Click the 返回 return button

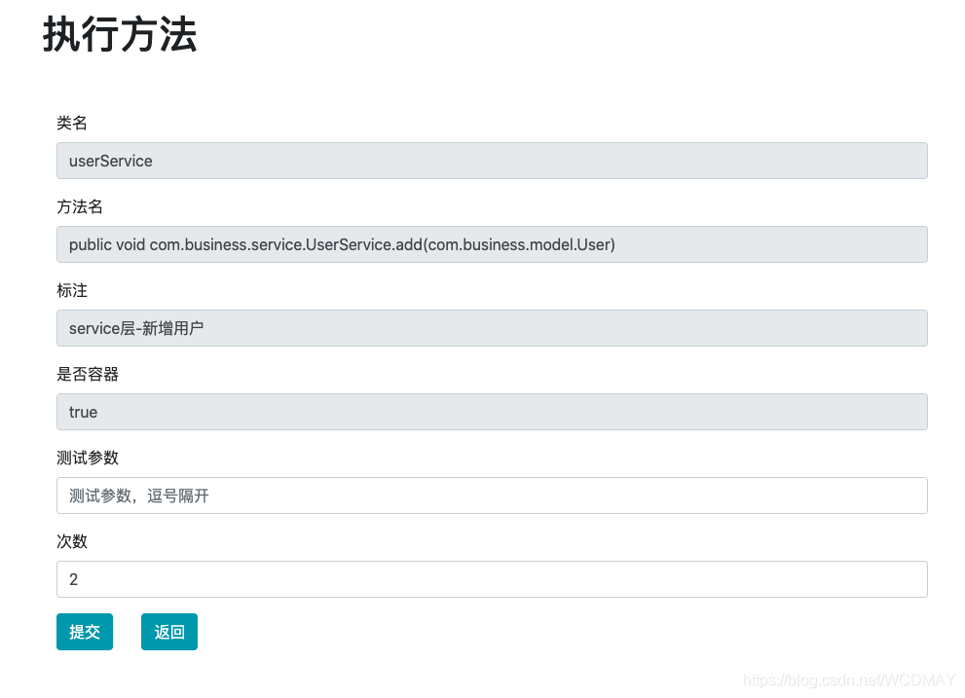coord(168,631)
